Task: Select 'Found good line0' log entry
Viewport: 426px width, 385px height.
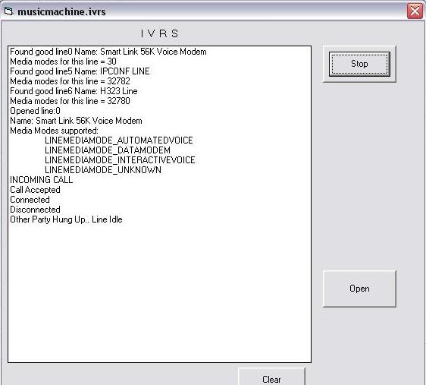Action: (x=108, y=52)
